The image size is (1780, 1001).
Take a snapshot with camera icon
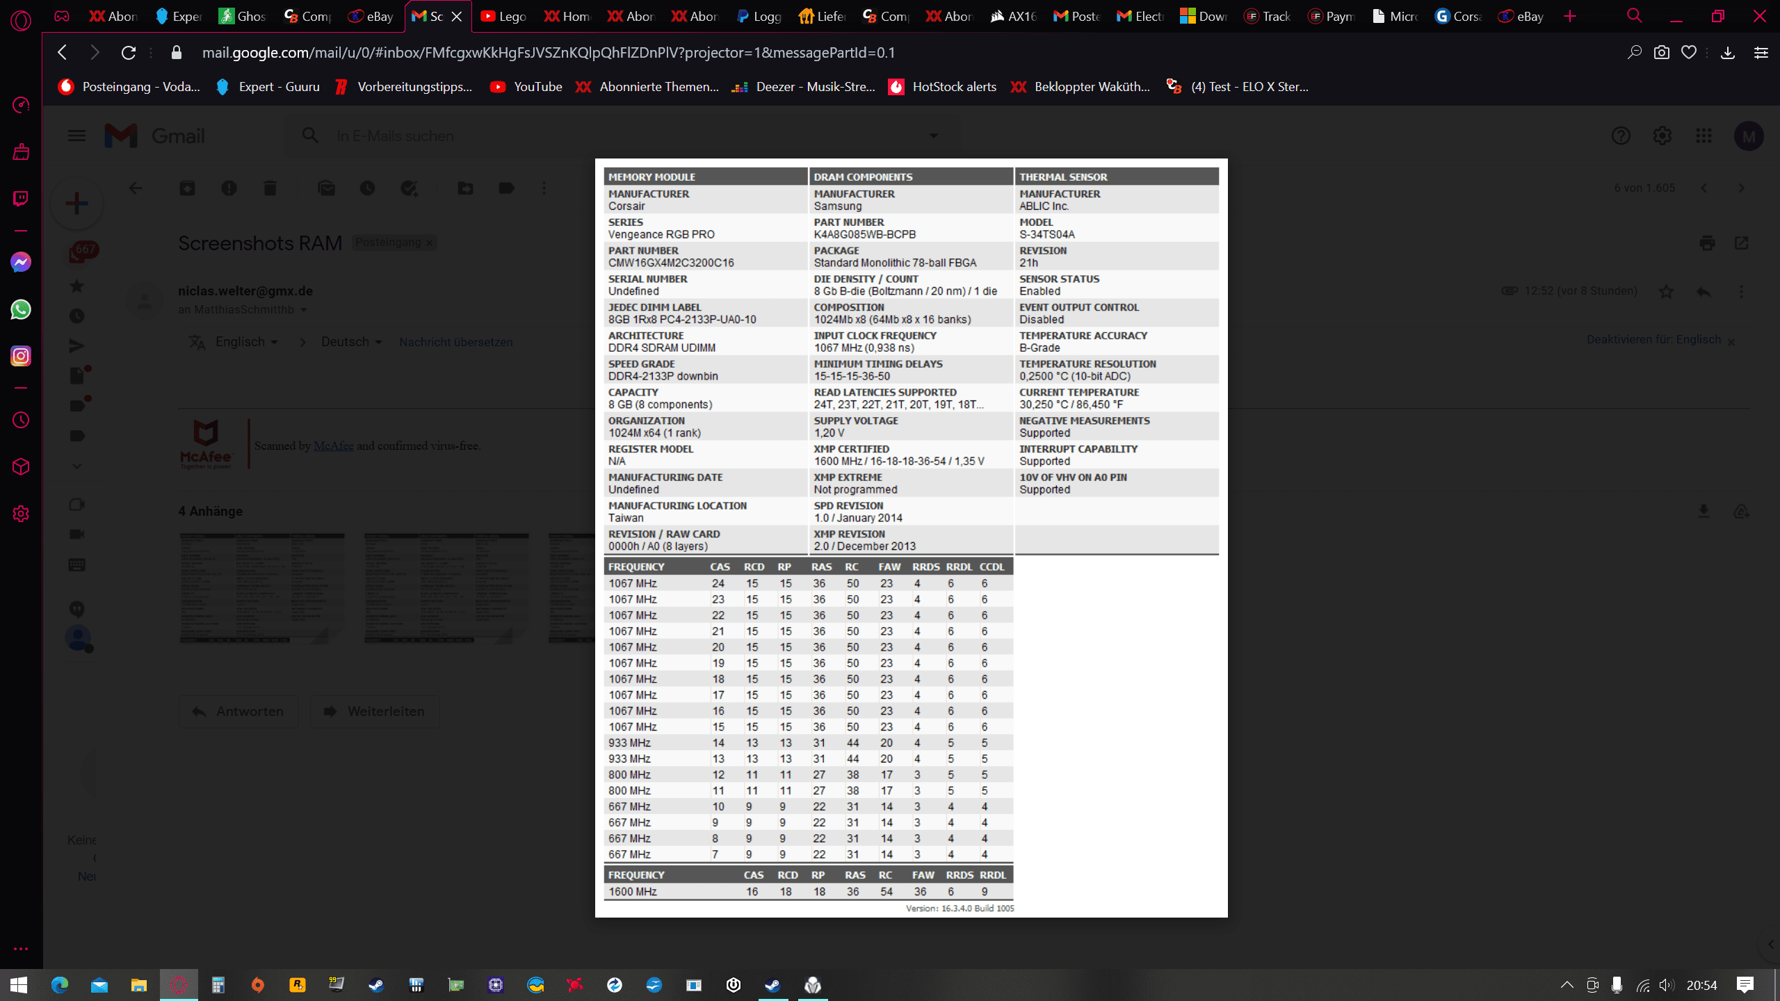tap(1662, 52)
